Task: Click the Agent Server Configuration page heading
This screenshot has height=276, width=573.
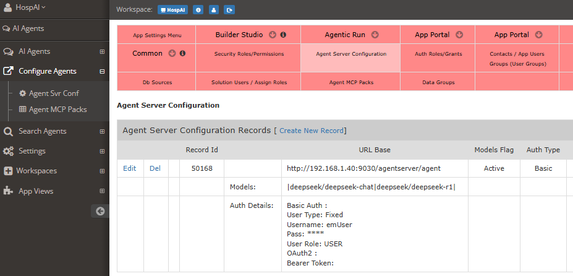Action: pos(168,105)
